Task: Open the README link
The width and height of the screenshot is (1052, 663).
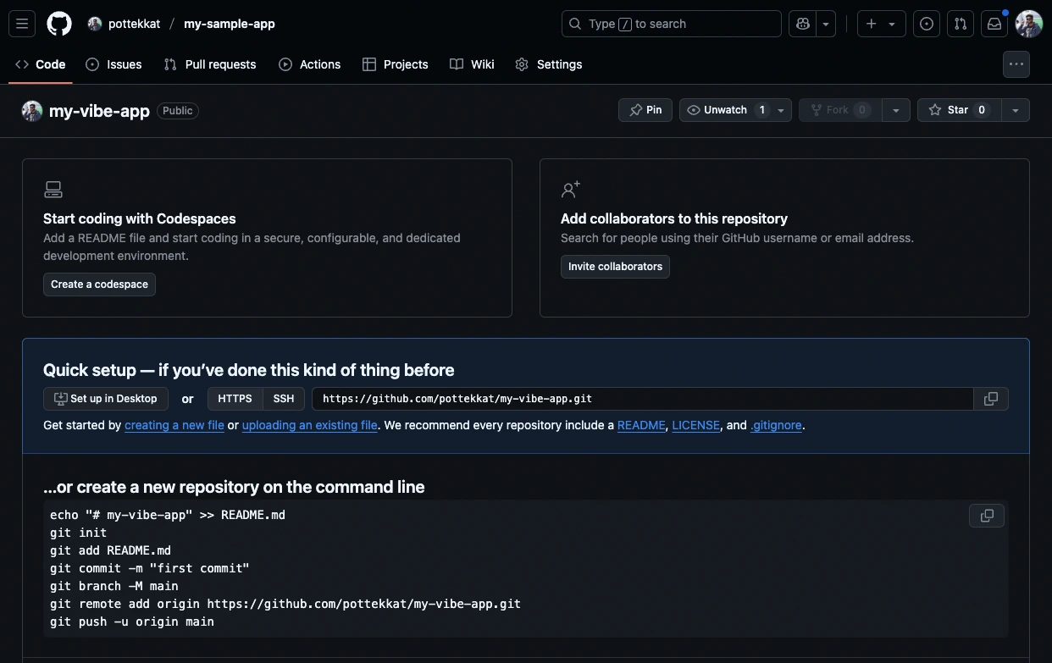Action: 641,425
